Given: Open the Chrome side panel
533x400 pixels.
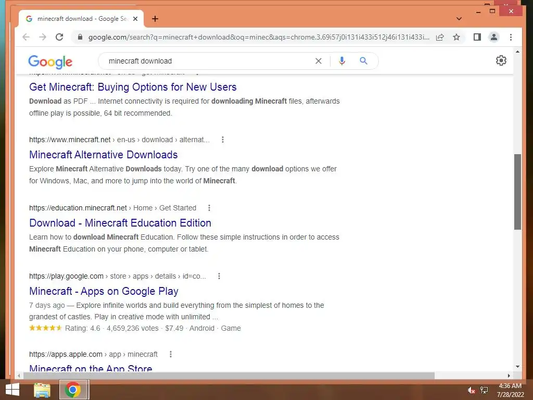Looking at the screenshot, I should click(x=477, y=37).
